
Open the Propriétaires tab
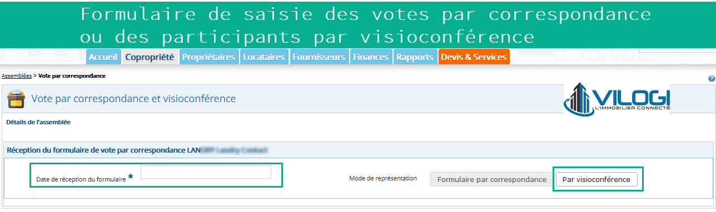click(x=209, y=57)
